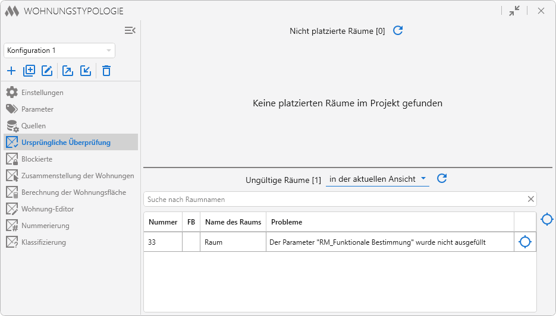Locate room 33 using the row target icon

pyautogui.click(x=524, y=242)
